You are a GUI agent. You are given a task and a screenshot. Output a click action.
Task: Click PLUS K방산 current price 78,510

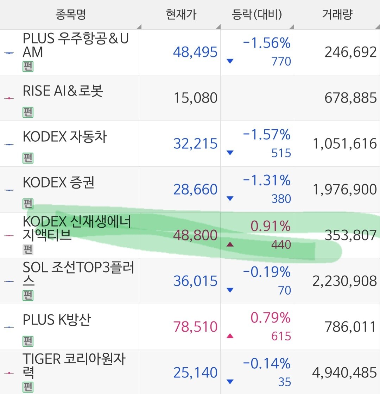point(195,327)
